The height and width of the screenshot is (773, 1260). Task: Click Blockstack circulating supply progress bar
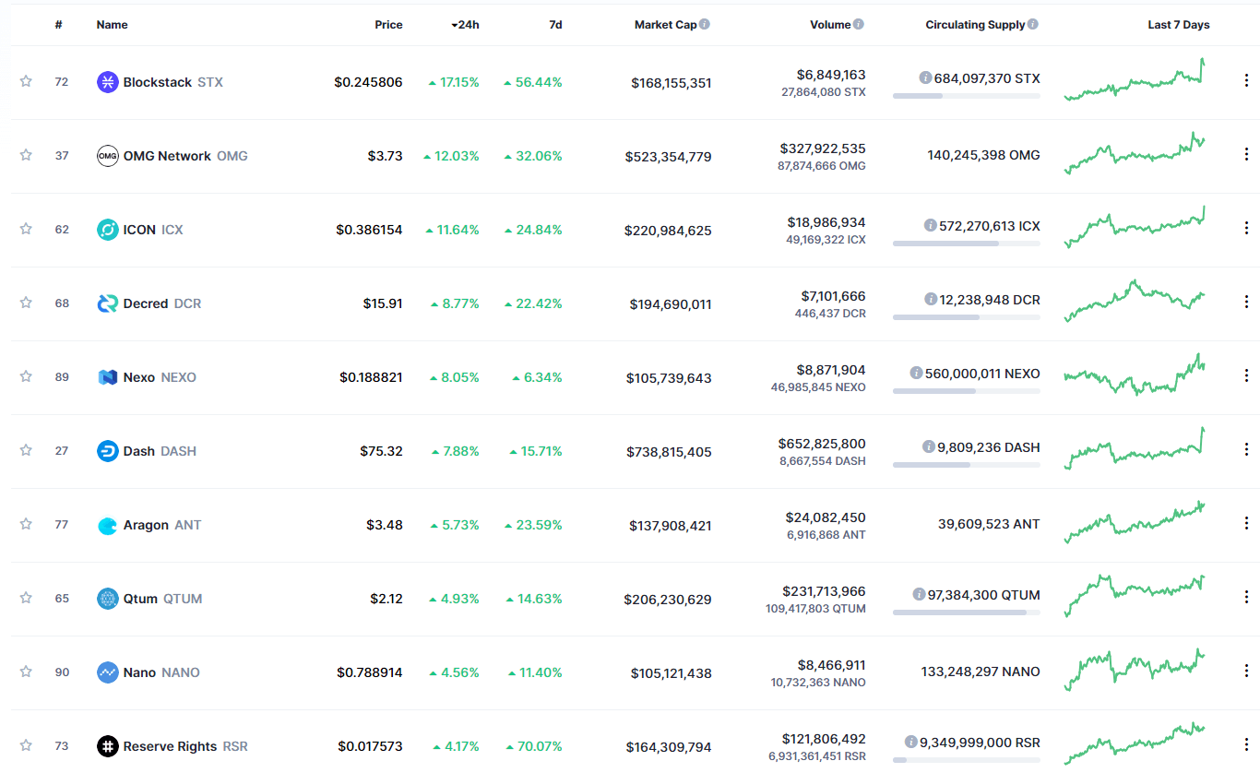pyautogui.click(x=967, y=96)
